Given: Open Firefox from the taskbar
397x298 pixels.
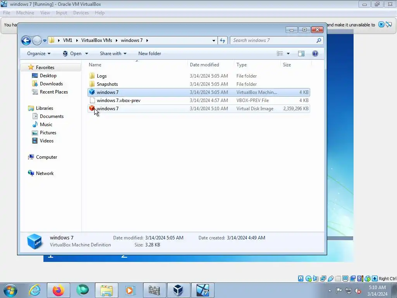Looking at the screenshot, I should [x=59, y=290].
